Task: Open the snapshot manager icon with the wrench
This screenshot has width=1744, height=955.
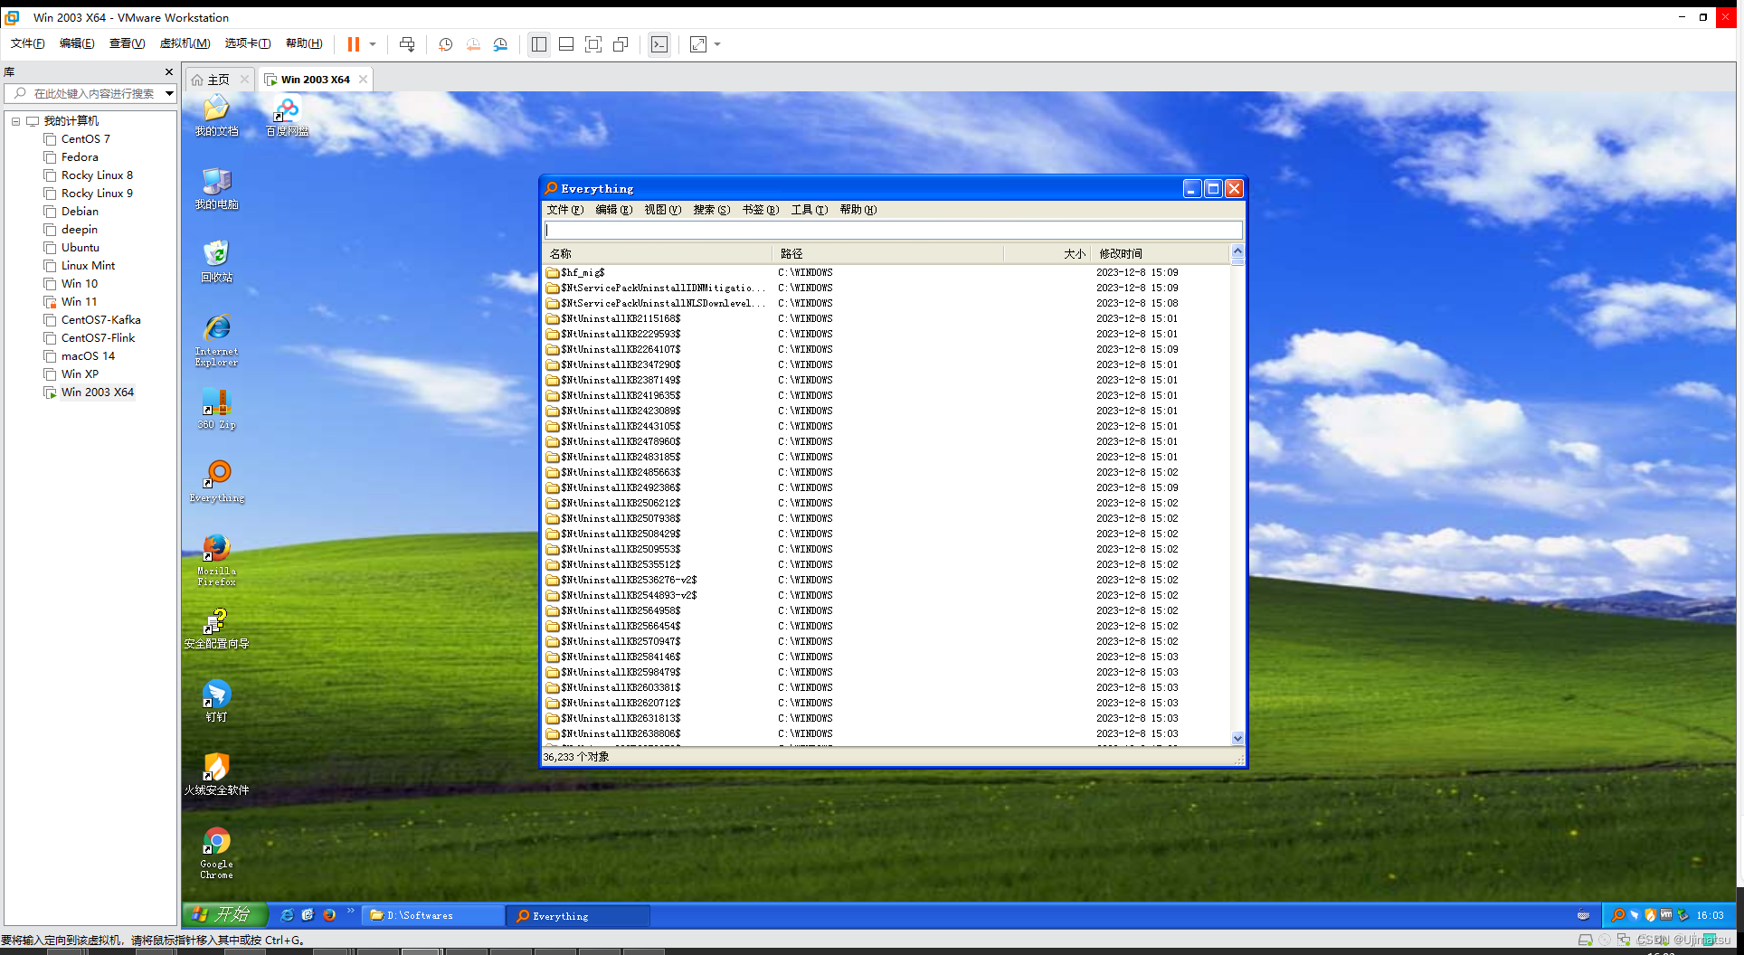Action: (500, 44)
